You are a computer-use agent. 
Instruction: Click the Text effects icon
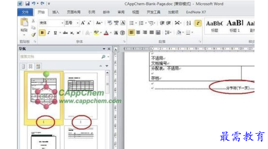87,32
